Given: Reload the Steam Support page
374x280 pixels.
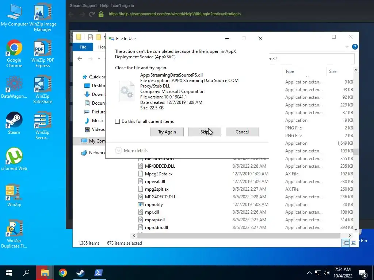Looking at the screenshot, I should (x=92, y=14).
